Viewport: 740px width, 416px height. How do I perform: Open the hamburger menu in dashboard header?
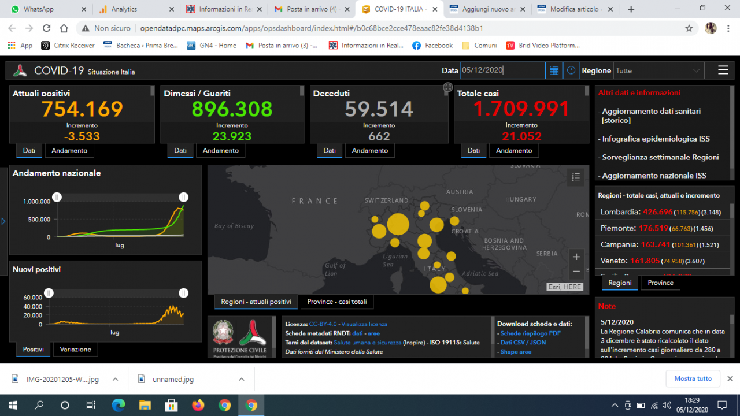click(x=723, y=70)
